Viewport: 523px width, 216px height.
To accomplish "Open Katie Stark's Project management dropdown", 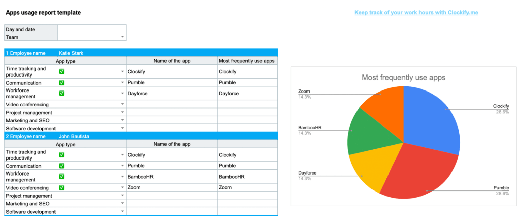I will (x=122, y=112).
